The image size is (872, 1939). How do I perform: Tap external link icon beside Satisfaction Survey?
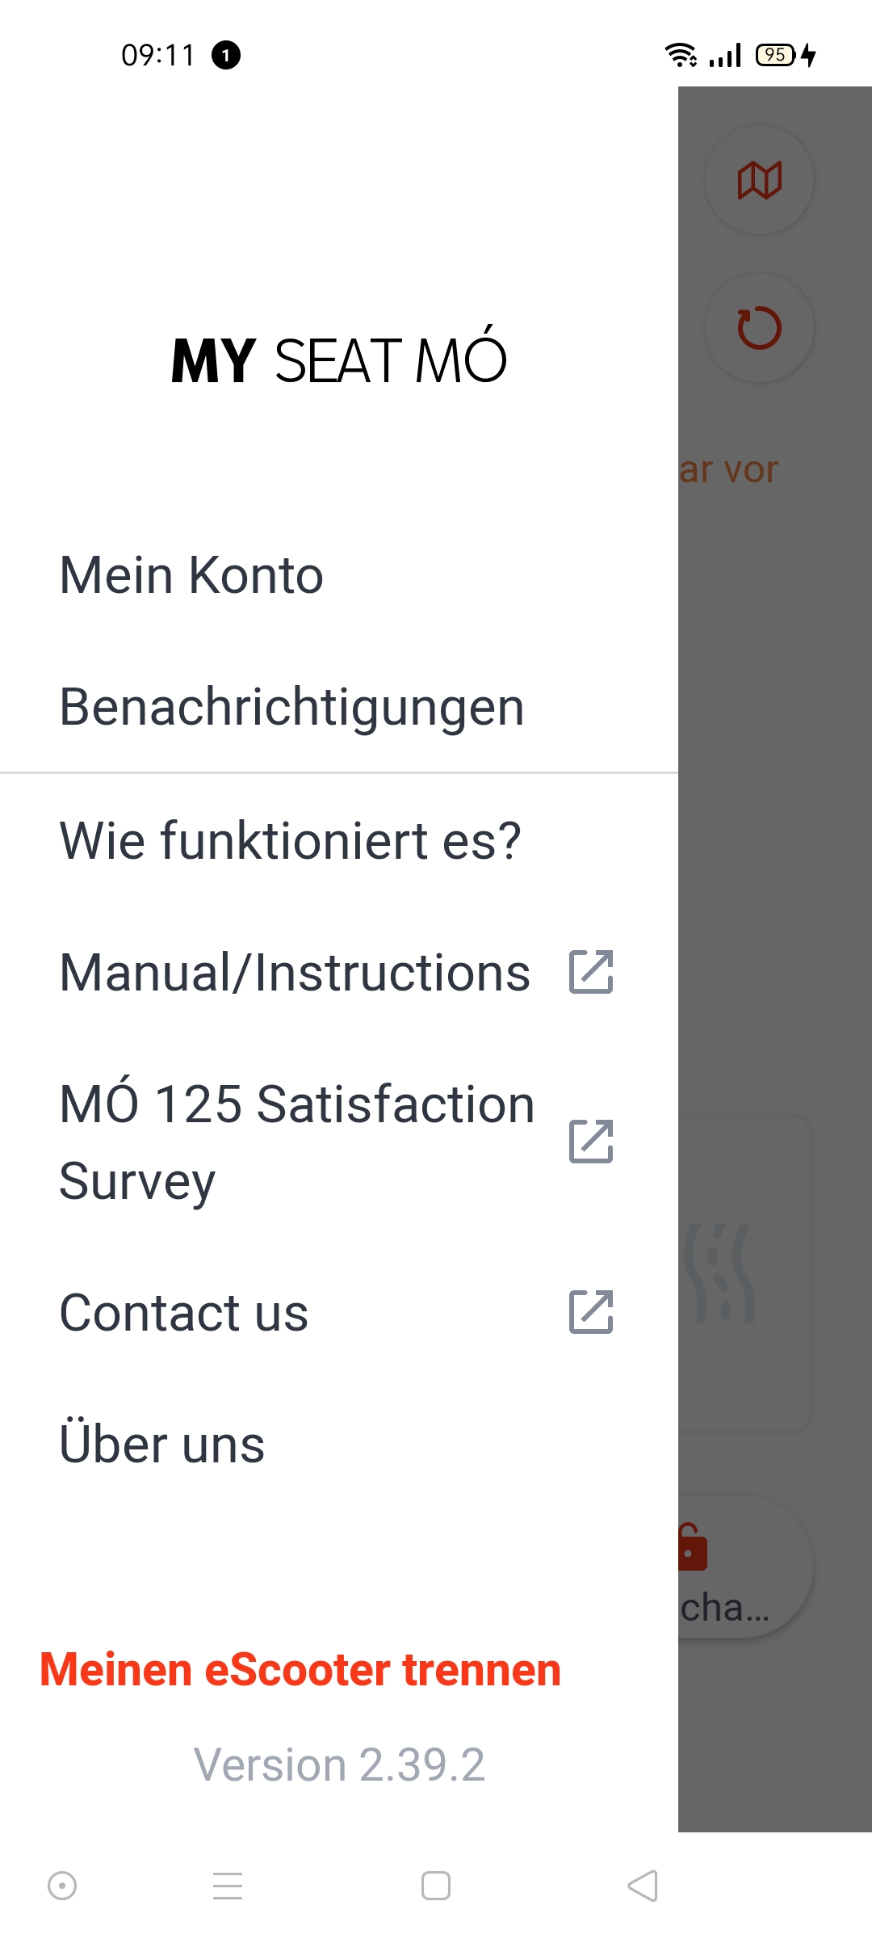point(591,1142)
